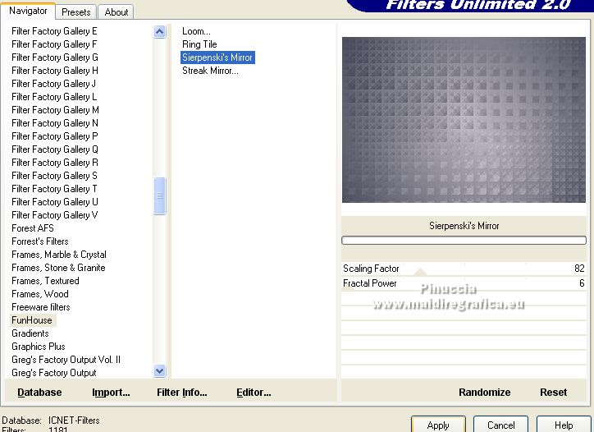The image size is (594, 432).
Task: Select Filter Factory Gallery P
Action: click(x=55, y=136)
